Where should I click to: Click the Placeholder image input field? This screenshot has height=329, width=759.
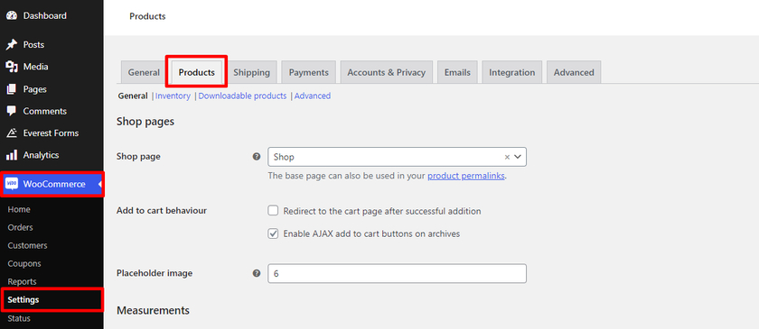click(397, 273)
